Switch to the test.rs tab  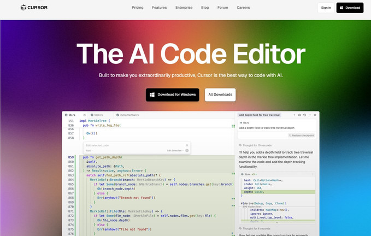(x=98, y=115)
